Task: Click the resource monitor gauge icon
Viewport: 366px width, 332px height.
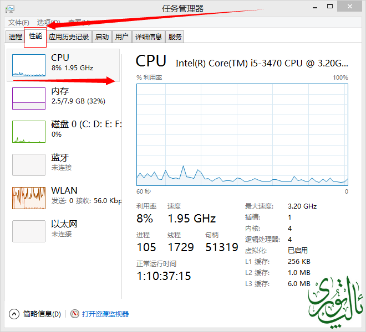Action: tap(75, 314)
